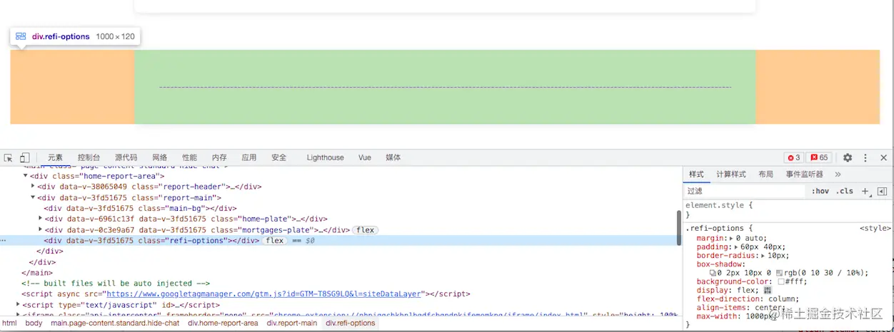
Task: Click the align-items property
Action: click(722, 308)
